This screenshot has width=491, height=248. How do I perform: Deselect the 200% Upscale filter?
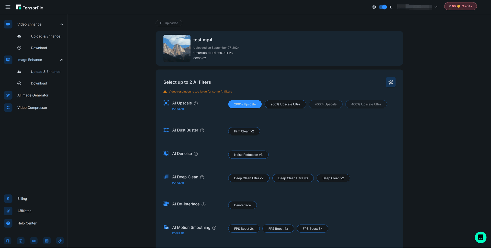(x=245, y=104)
